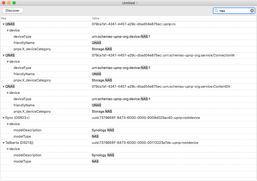257x181 pixels.
Task: Click the Value column header
Action: point(174,18)
